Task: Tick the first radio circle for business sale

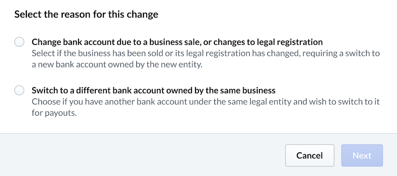Action: [19, 42]
